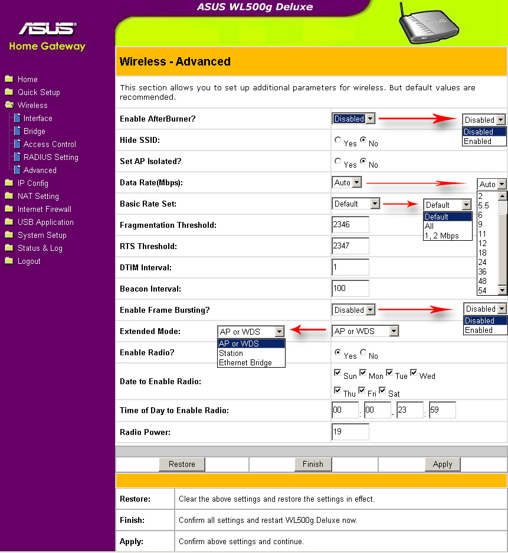Viewport: 508px width, 553px height.
Task: Click the open Wireless folder icon
Action: [x=9, y=105]
